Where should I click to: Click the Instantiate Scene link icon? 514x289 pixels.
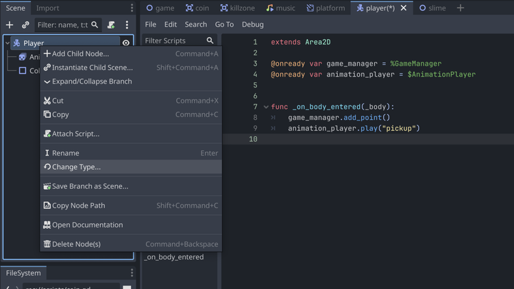pyautogui.click(x=25, y=25)
